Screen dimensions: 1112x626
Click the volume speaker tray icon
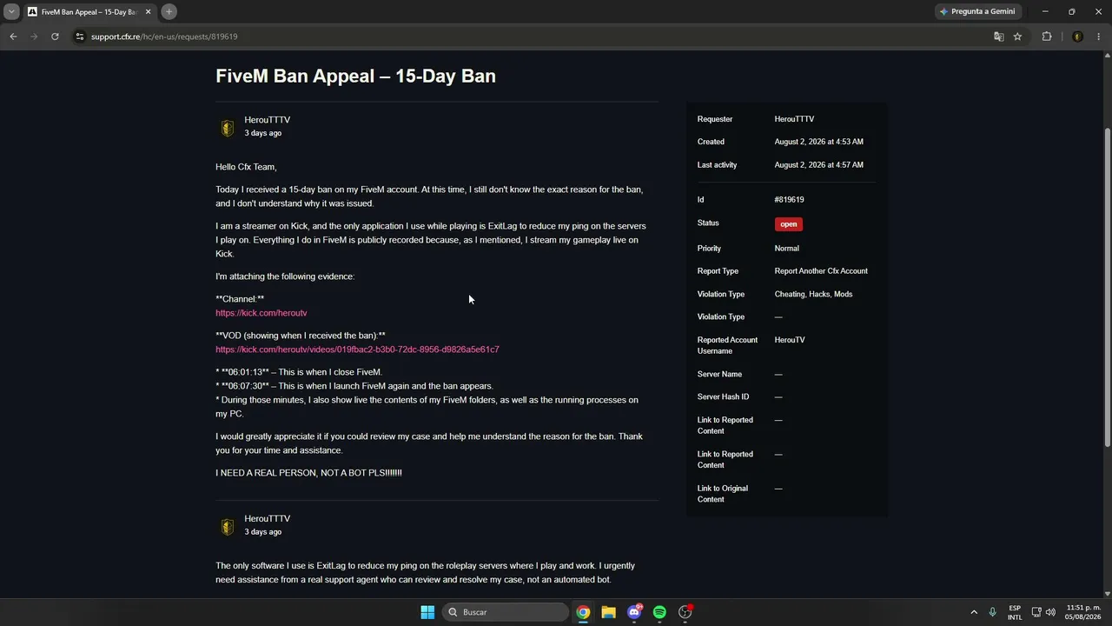click(x=1050, y=612)
